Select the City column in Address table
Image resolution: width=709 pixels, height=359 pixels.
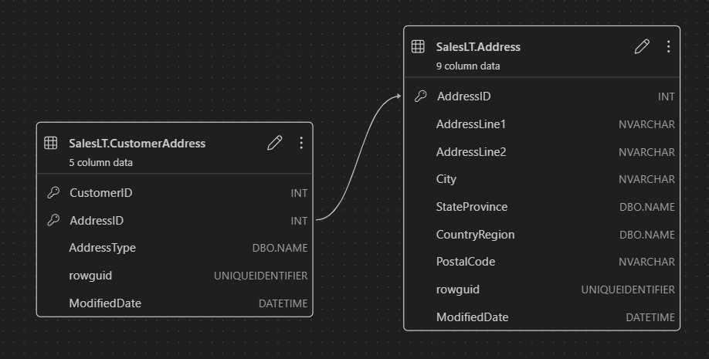coord(541,179)
